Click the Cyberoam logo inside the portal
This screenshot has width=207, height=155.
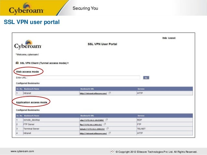(x=28, y=45)
